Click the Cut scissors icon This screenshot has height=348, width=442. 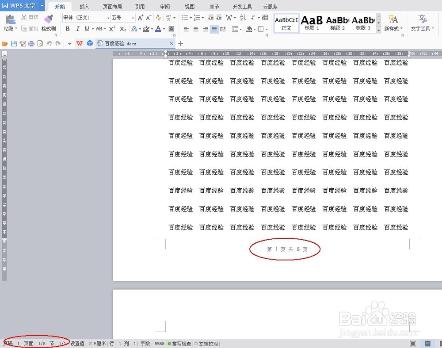pyautogui.click(x=24, y=18)
